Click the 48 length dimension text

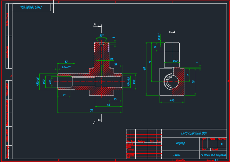(108, 105)
